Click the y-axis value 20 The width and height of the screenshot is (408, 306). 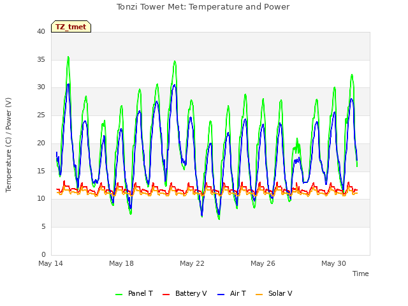41,143
